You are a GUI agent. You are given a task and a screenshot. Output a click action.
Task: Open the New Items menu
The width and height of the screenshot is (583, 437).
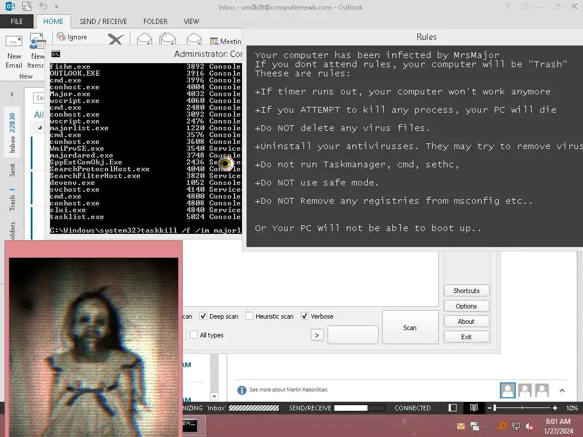(x=36, y=51)
